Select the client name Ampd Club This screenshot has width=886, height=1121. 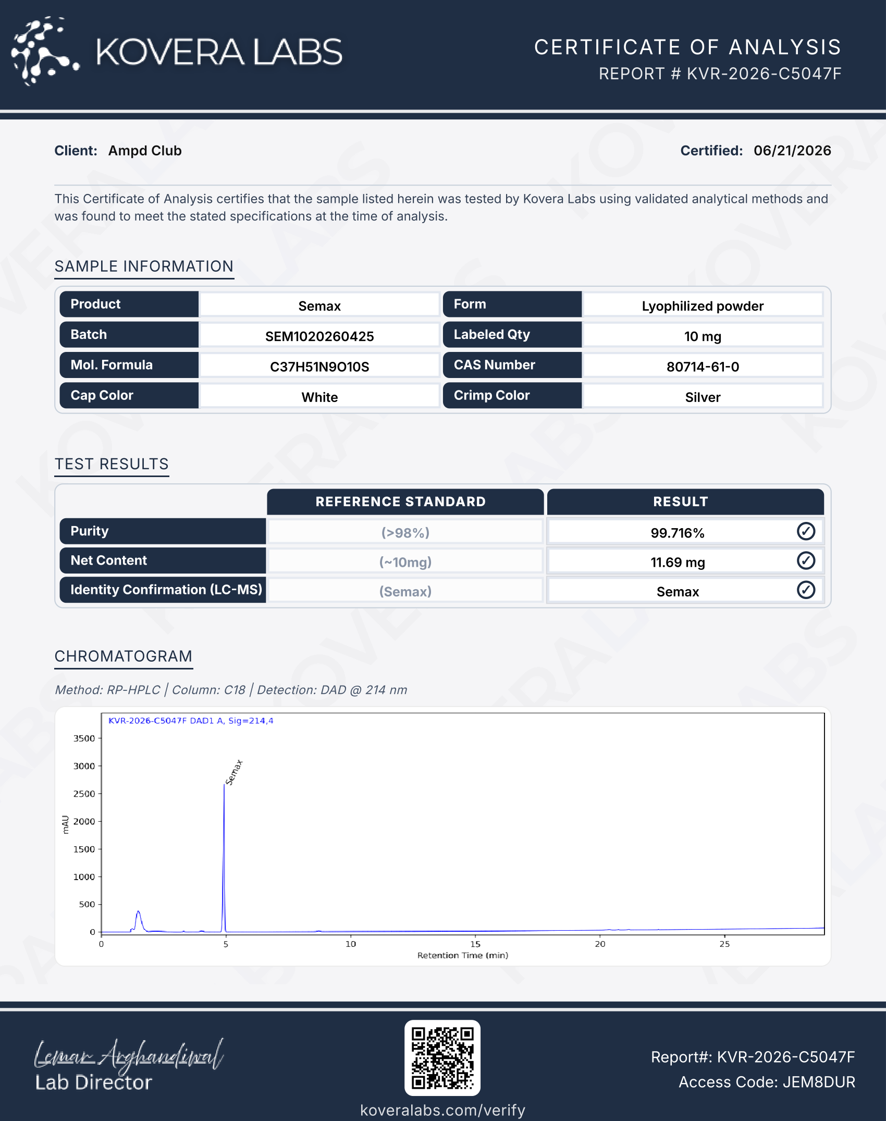coord(145,151)
